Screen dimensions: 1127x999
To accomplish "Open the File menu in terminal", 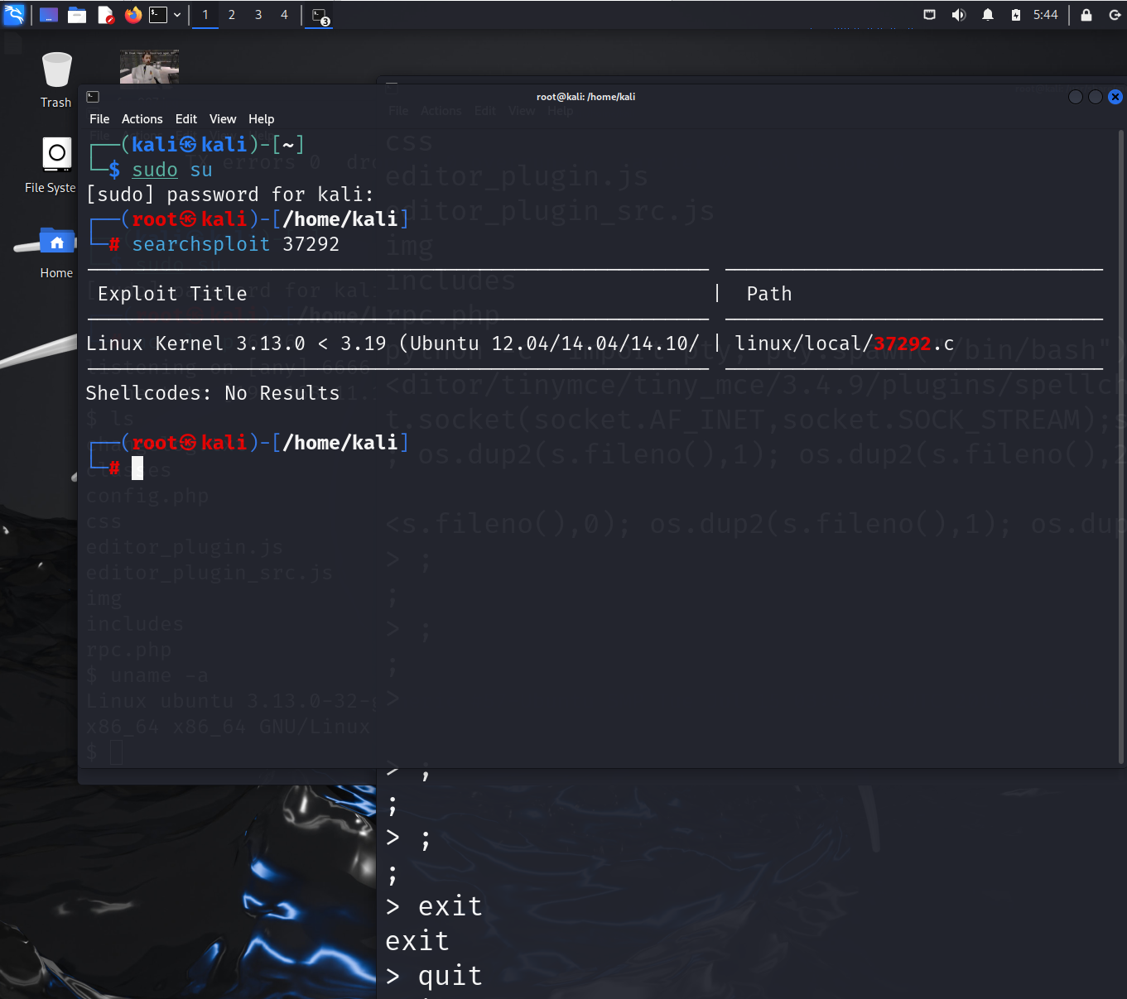I will (99, 119).
